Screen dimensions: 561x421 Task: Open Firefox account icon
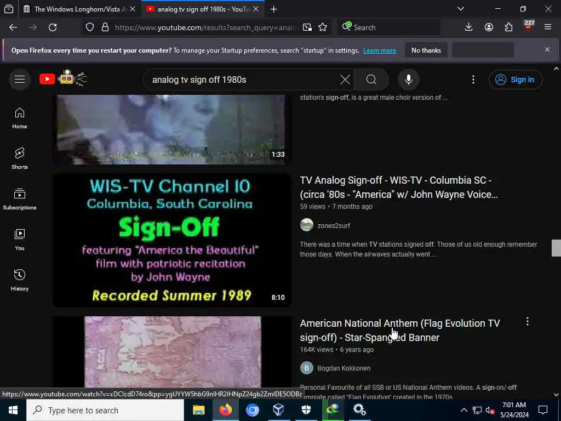(x=489, y=27)
